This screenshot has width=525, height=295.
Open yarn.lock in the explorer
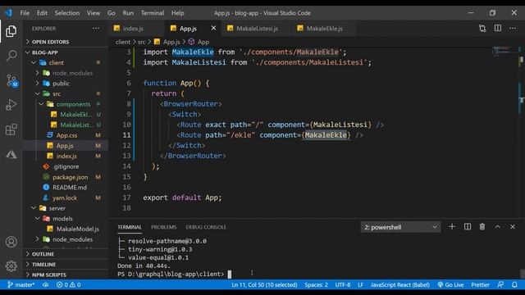[66, 197]
